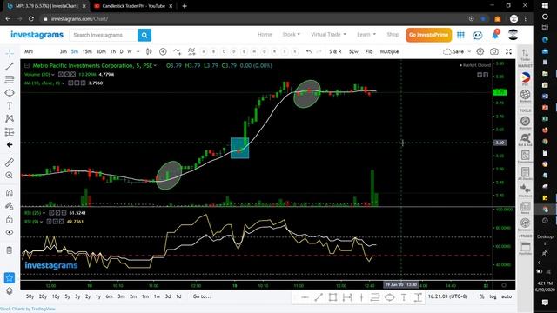Open the candlestick chart style selector

coord(149,52)
